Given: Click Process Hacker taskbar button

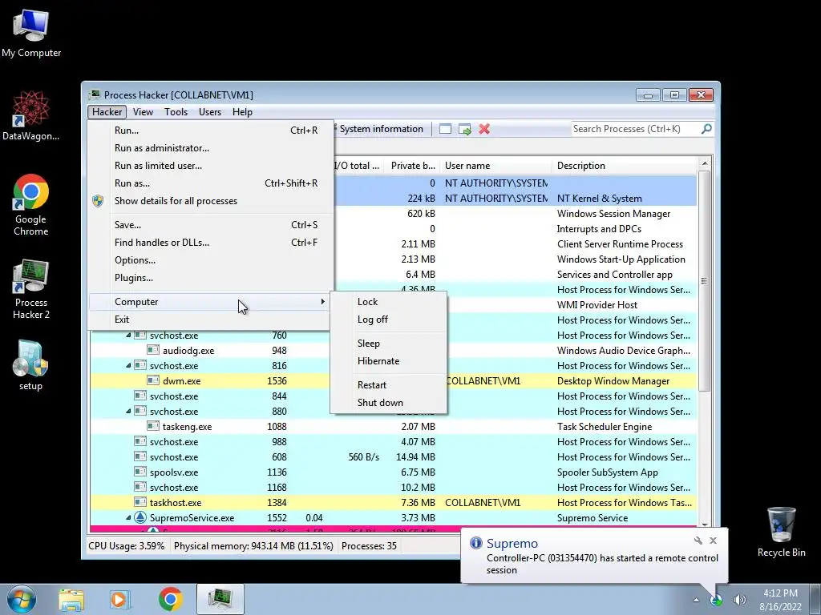Looking at the screenshot, I should (x=220, y=599).
